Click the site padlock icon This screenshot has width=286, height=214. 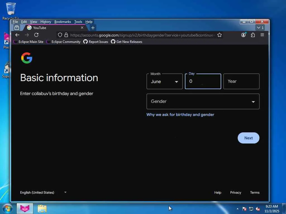pyautogui.click(x=66, y=35)
